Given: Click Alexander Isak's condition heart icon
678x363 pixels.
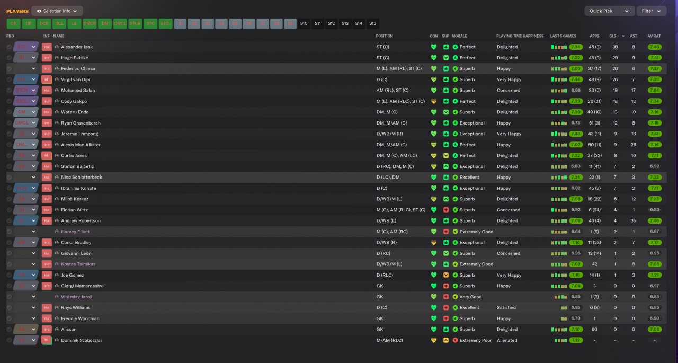Looking at the screenshot, I should [434, 47].
